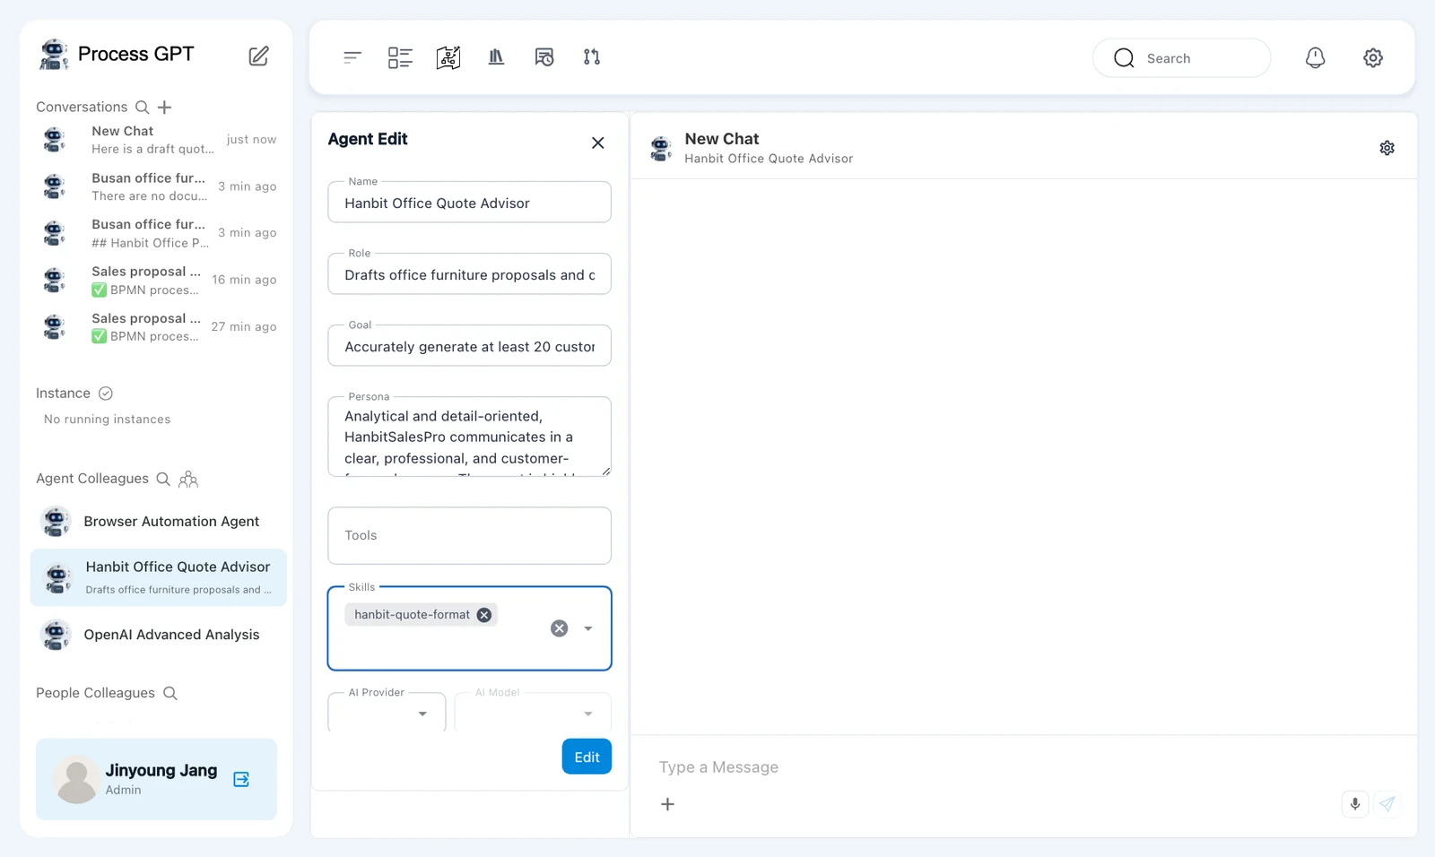Open the task list view icon
This screenshot has width=1435, height=857.
[400, 57]
